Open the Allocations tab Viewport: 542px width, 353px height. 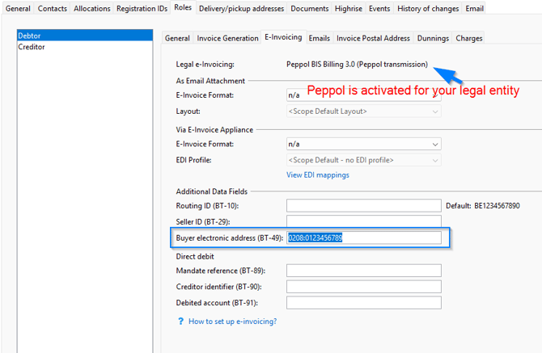92,9
